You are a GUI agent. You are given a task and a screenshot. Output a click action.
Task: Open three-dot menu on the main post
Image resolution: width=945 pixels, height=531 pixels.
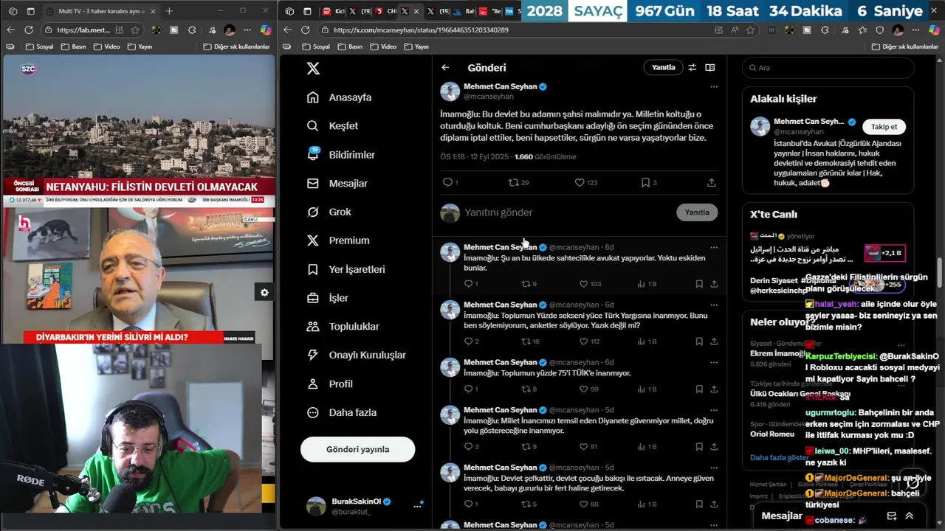(x=713, y=86)
